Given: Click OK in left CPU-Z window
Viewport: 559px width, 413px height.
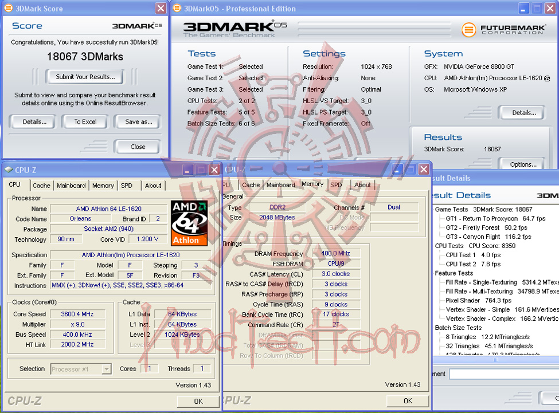Looking at the screenshot, I should [x=198, y=401].
